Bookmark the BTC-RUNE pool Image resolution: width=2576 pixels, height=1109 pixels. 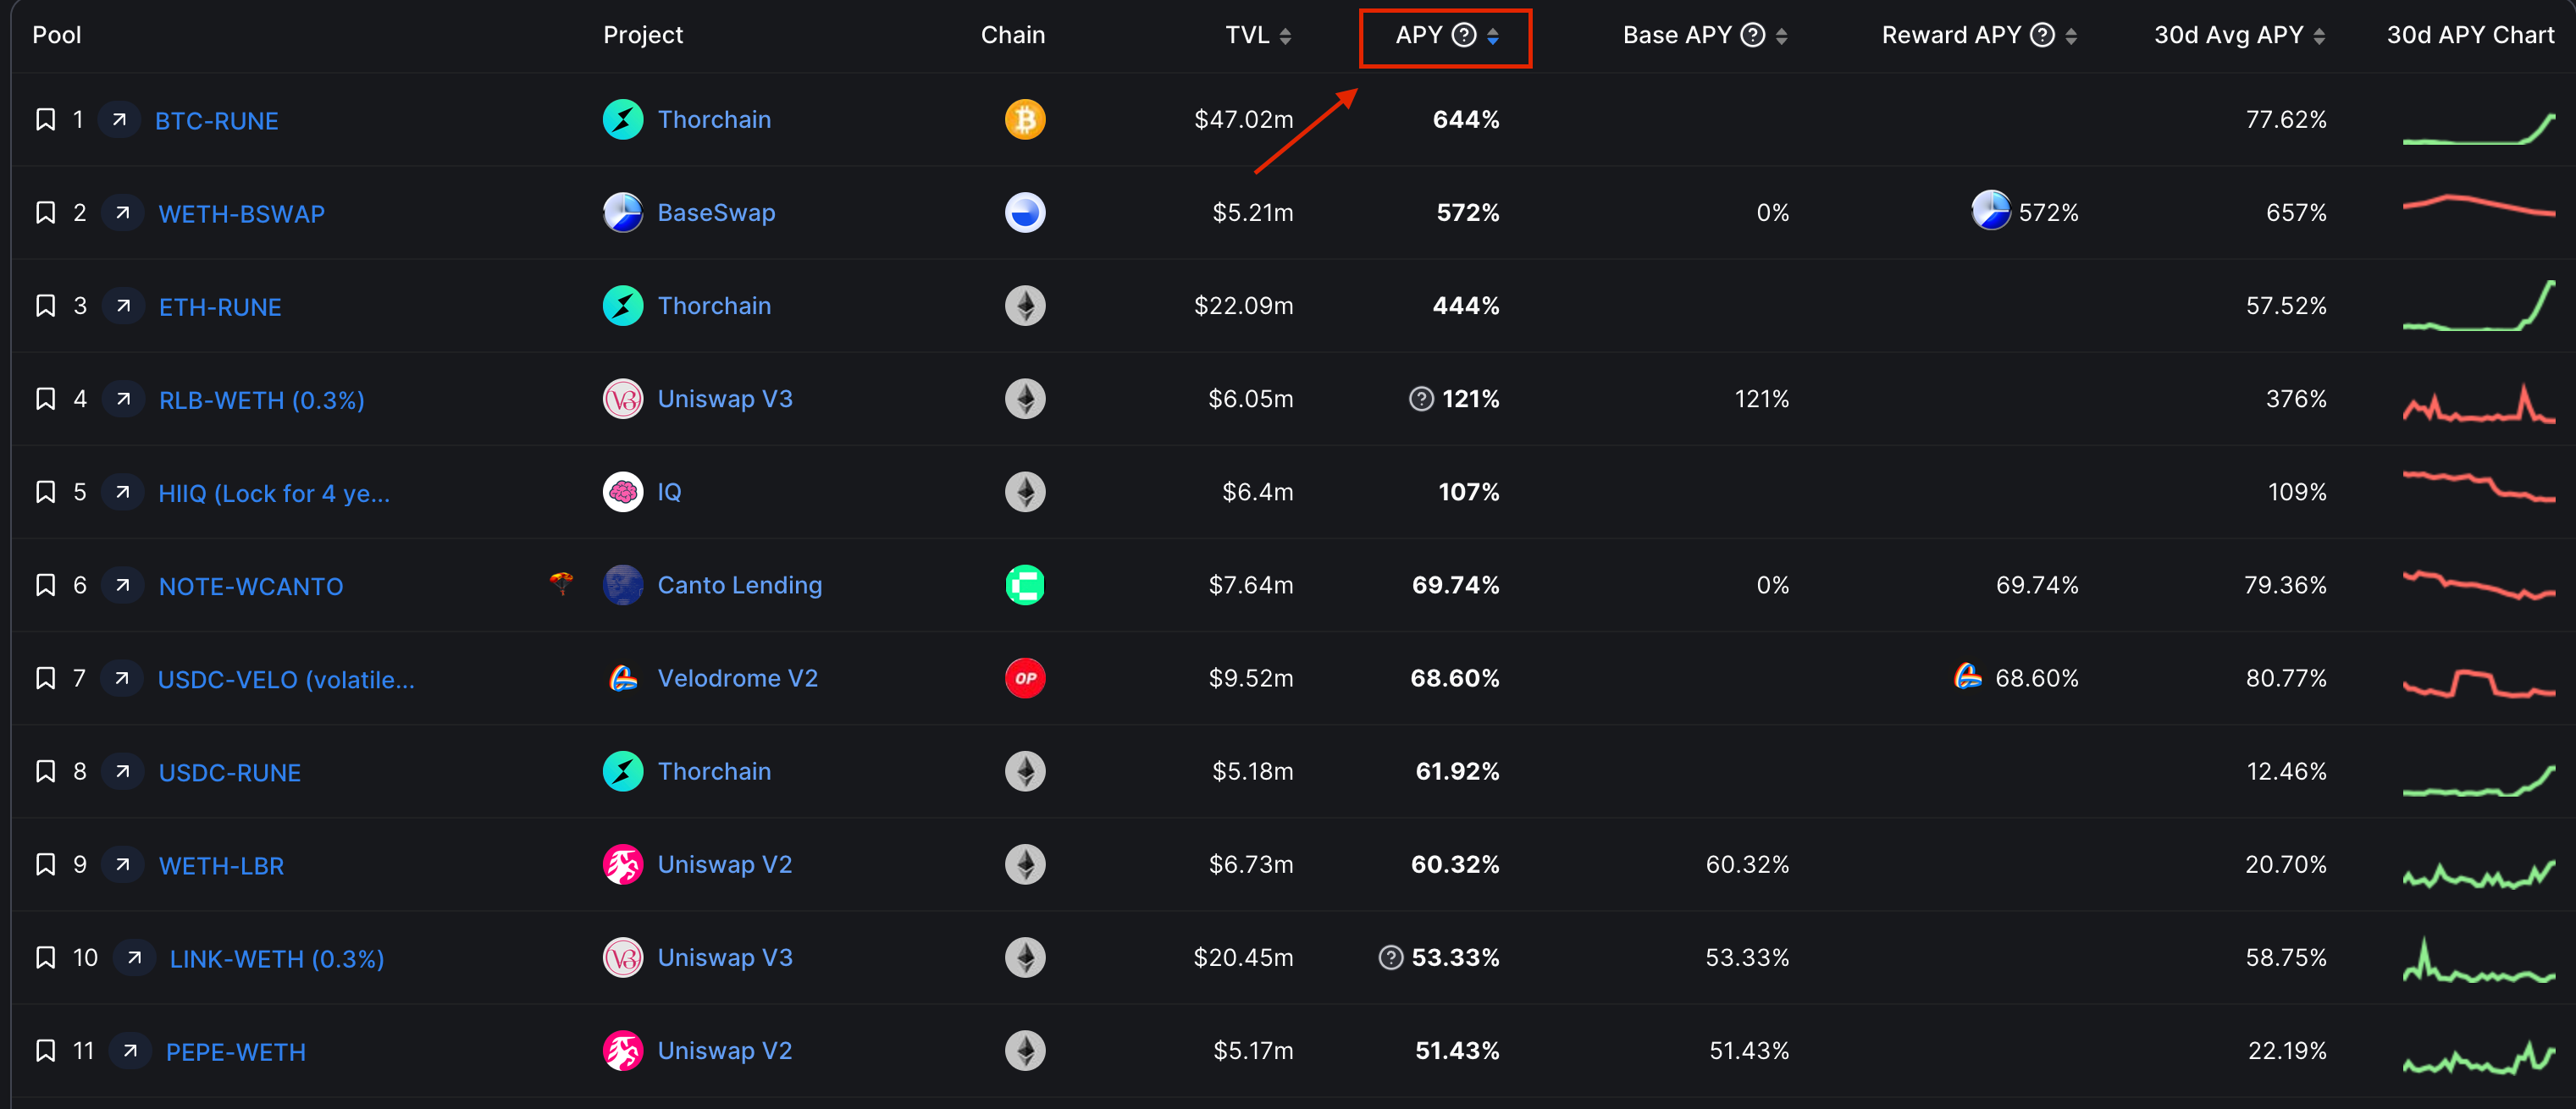(45, 120)
